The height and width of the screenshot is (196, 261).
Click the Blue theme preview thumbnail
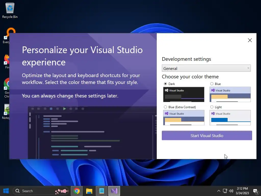tap(230, 94)
